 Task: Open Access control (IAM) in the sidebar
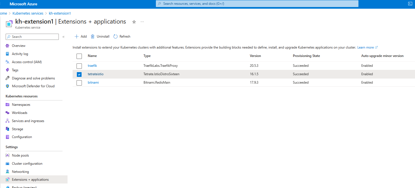click(27, 62)
